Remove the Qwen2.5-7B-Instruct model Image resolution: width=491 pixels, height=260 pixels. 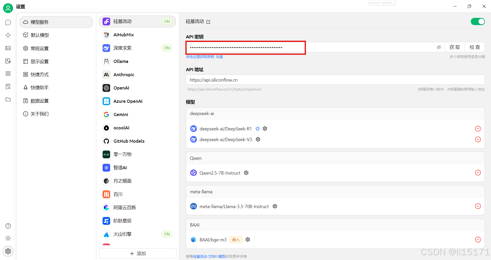478,173
